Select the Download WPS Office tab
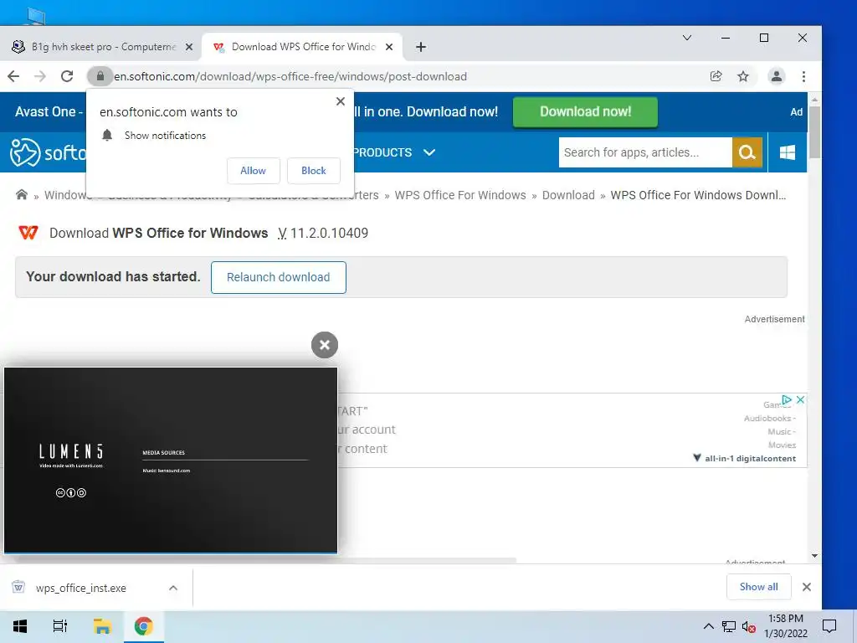Image resolution: width=857 pixels, height=643 pixels. pyautogui.click(x=302, y=47)
